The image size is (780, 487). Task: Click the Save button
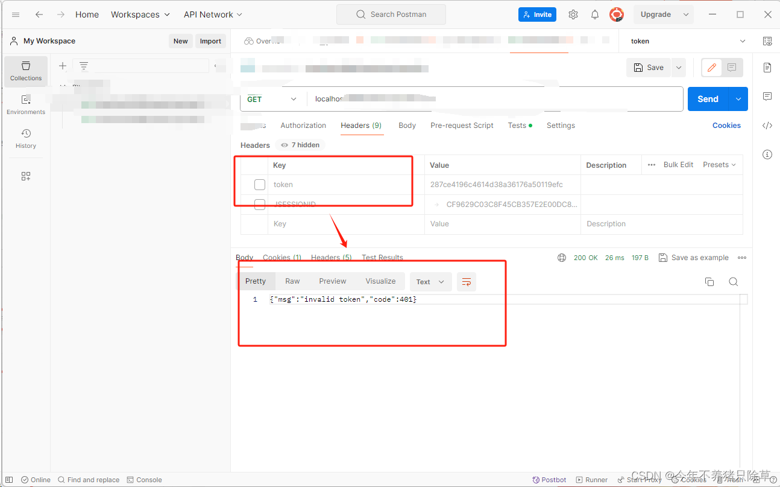pos(649,68)
